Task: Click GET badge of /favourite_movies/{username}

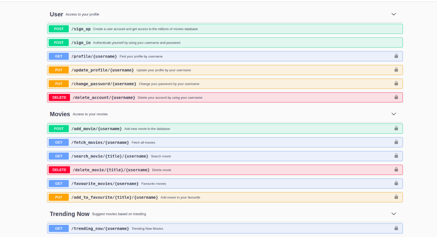Action: 59,183
